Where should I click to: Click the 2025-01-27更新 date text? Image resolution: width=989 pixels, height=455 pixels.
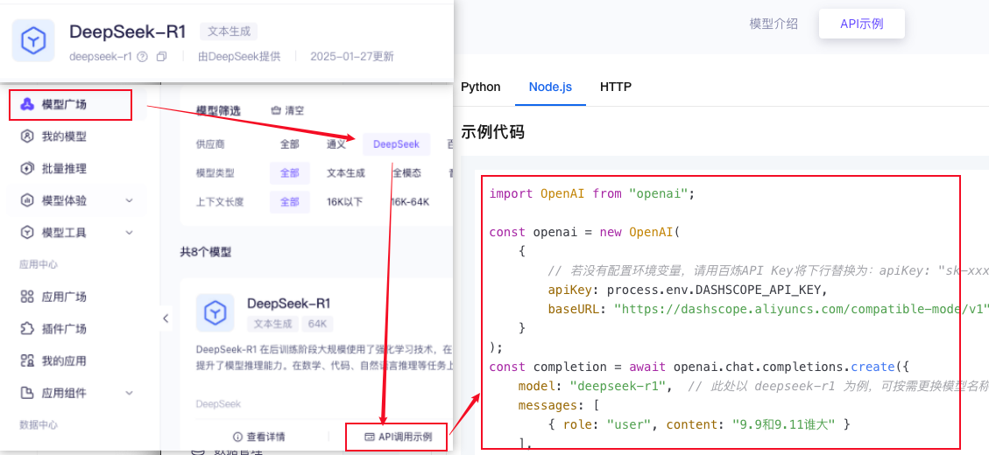(352, 57)
